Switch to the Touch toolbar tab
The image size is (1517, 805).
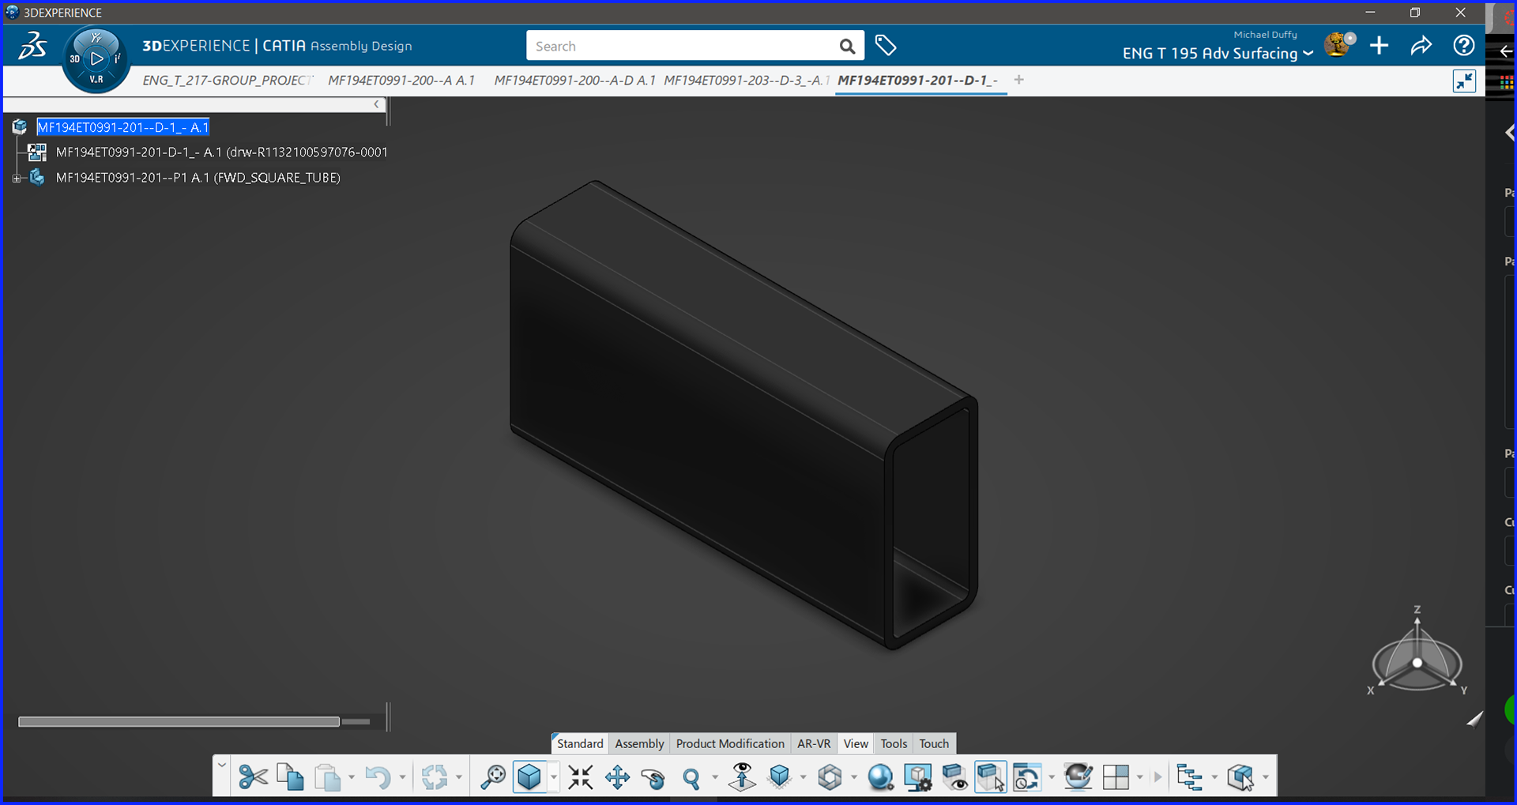(x=934, y=743)
